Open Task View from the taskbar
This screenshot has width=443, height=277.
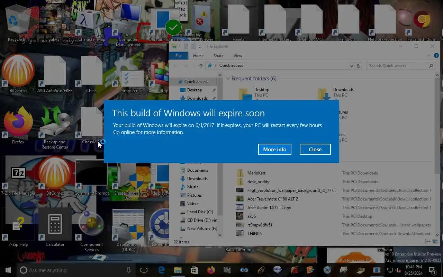coord(144,270)
